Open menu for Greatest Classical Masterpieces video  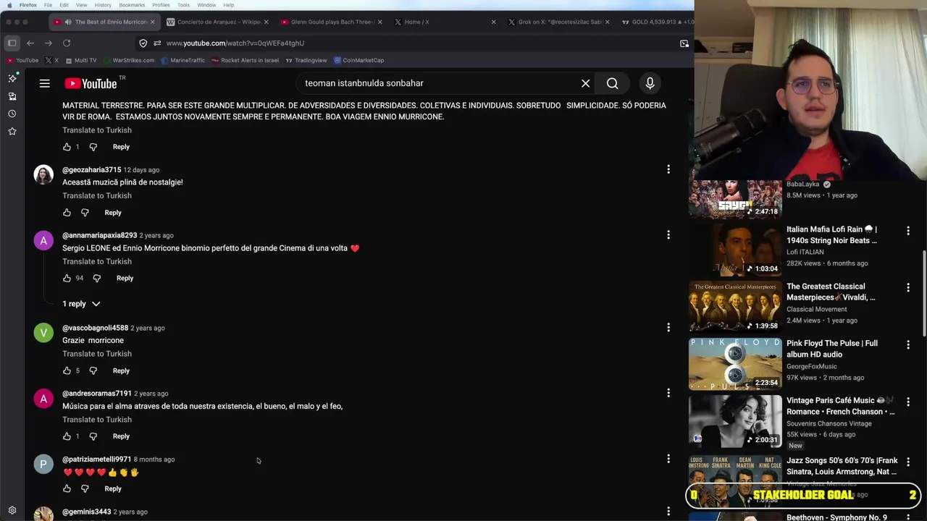[908, 288]
